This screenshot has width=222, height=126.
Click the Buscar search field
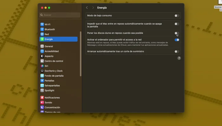coord(60,15)
